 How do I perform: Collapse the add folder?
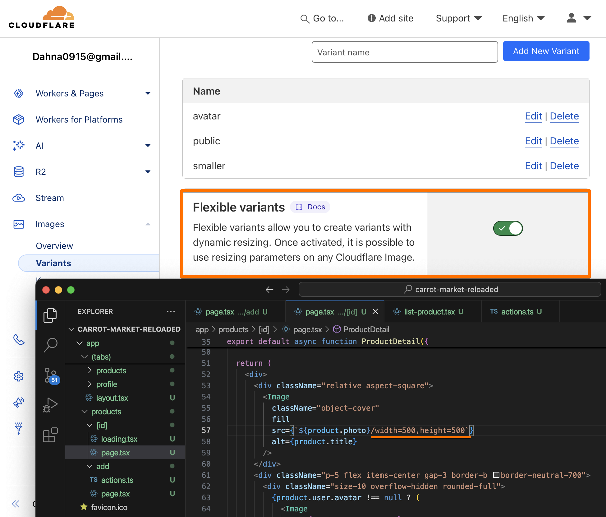(x=90, y=466)
